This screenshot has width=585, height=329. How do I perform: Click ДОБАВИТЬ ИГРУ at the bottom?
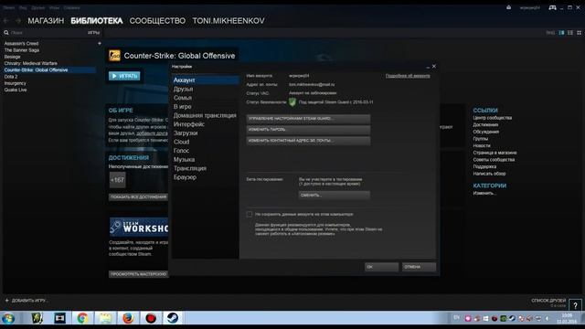click(27, 301)
